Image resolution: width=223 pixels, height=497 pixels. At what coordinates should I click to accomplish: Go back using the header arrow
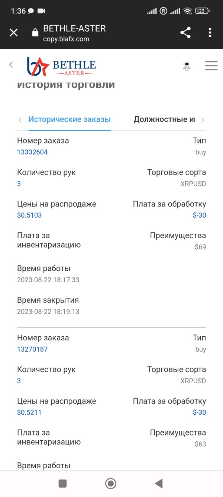[11, 65]
